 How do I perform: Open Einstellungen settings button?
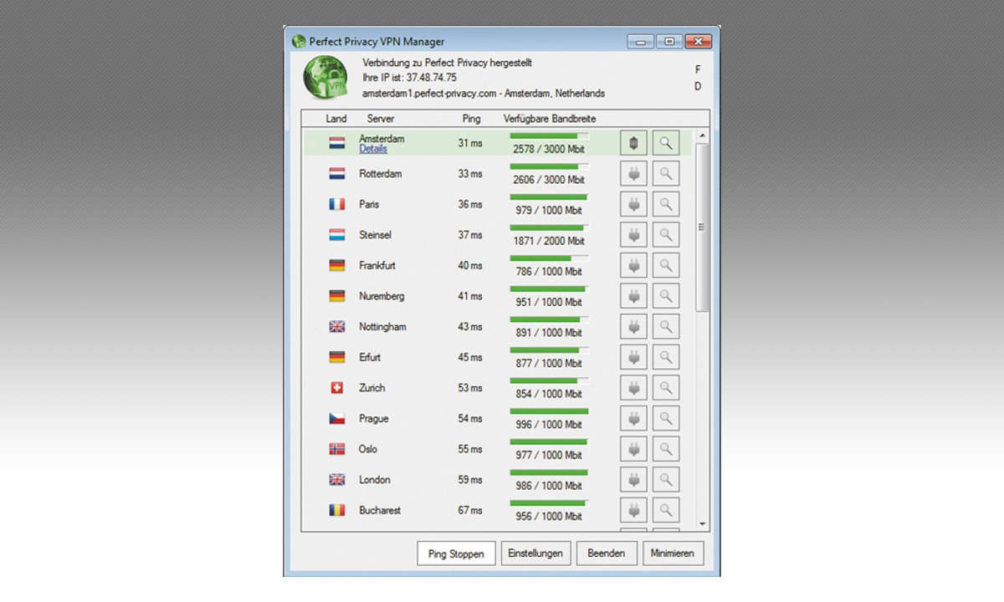click(x=536, y=554)
